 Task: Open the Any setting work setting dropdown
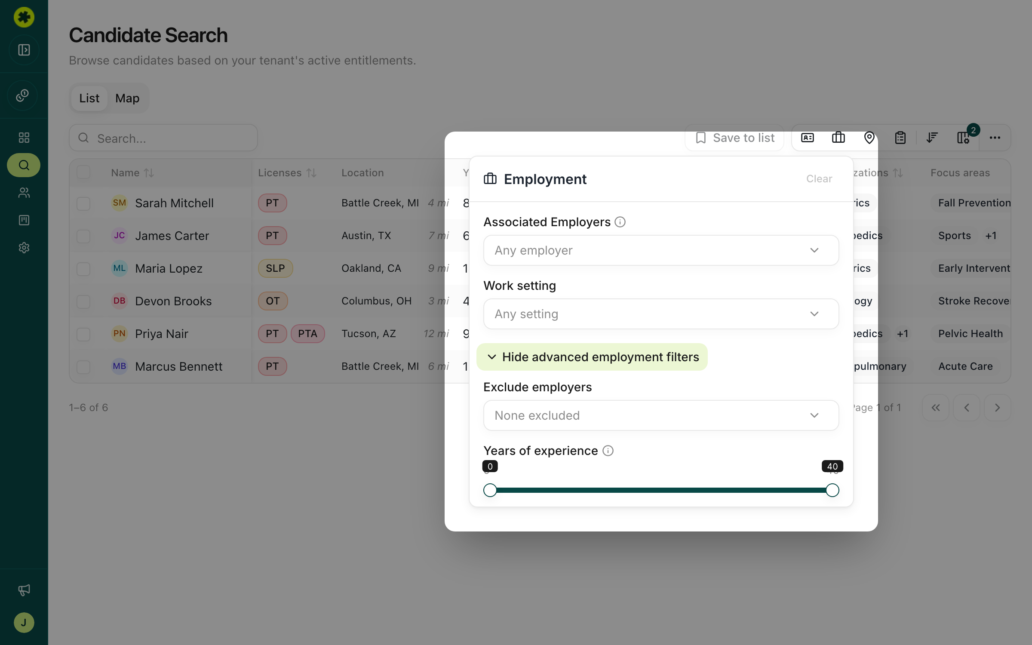[x=661, y=314]
